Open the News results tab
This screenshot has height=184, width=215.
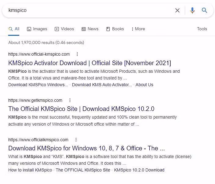[x=90, y=29]
